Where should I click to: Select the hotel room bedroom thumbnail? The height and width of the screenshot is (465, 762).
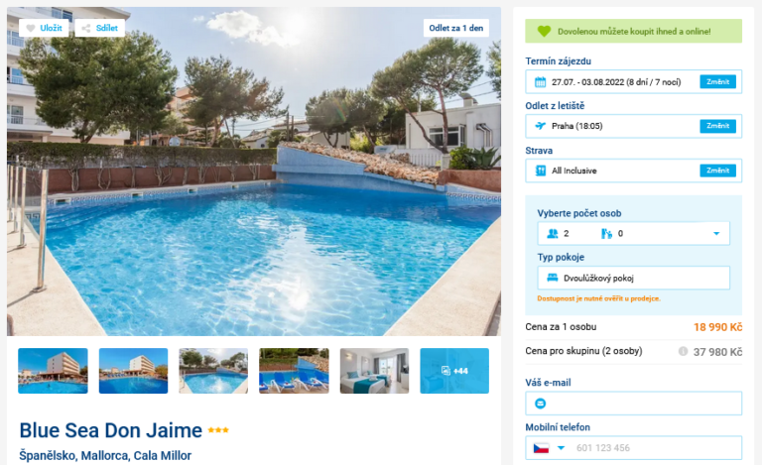point(374,371)
